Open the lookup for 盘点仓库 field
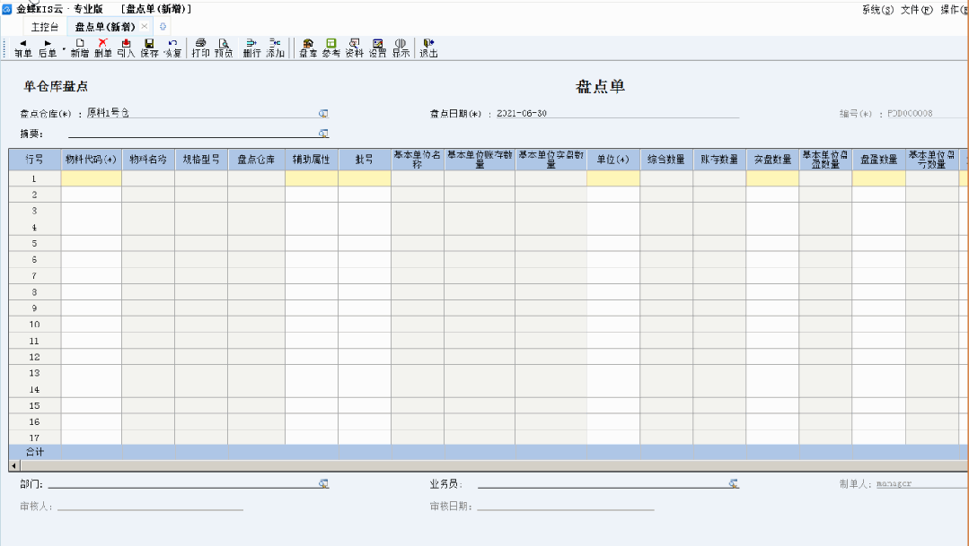The width and height of the screenshot is (969, 546). point(323,114)
